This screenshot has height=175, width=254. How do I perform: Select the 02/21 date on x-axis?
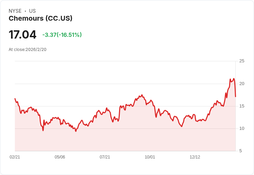pos(15,157)
